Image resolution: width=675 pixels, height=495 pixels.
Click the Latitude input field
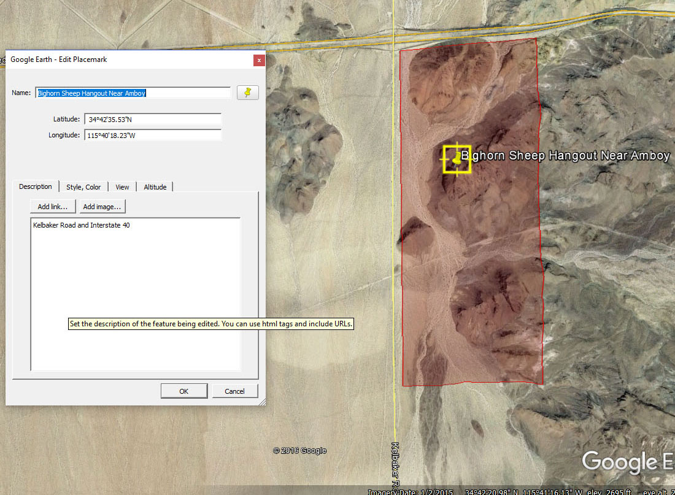[x=153, y=119]
